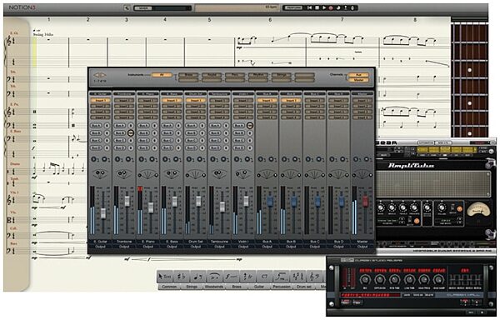The image size is (500, 320).
Task: Open Insert 1 slot on E. Guitar channel
Action: (100, 100)
